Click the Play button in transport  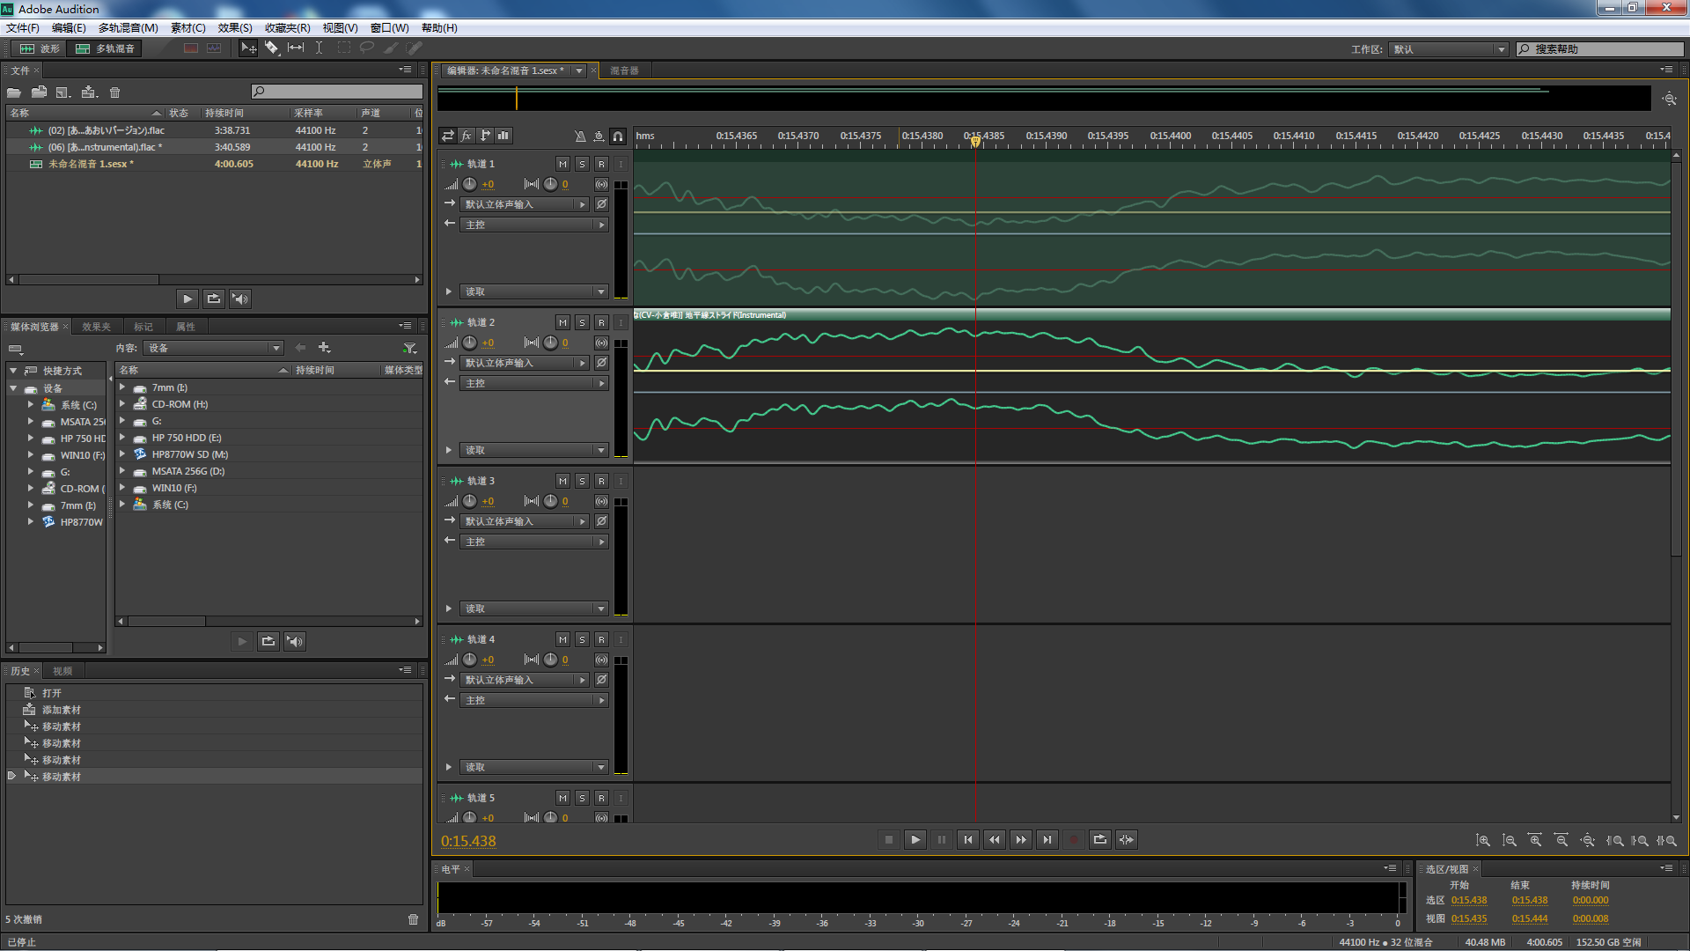915,840
